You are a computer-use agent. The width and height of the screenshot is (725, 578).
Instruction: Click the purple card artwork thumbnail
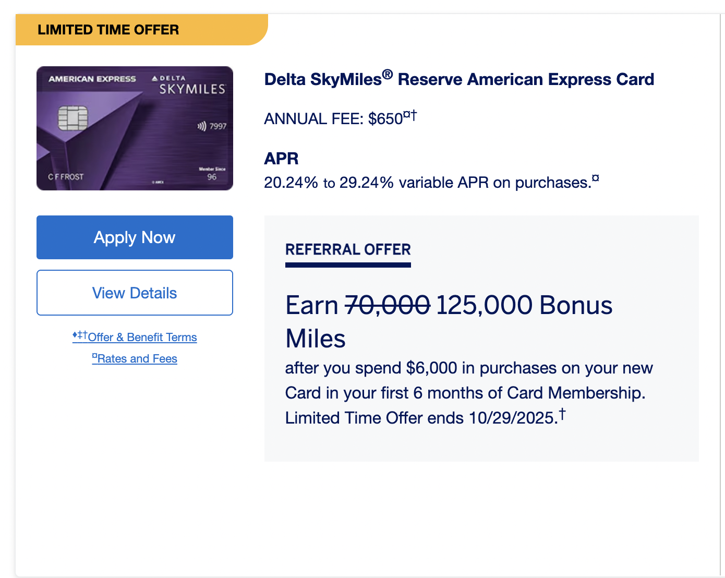tap(135, 128)
